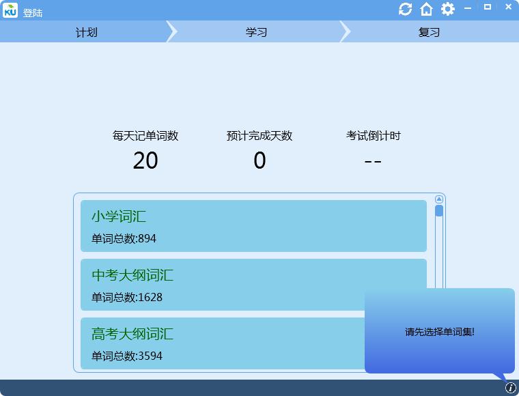
Task: Switch to the 计划 tab
Action: (86, 32)
